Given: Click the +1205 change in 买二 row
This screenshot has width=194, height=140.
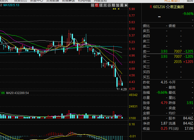Looking at the screenshot, I should pyautogui.click(x=188, y=62).
